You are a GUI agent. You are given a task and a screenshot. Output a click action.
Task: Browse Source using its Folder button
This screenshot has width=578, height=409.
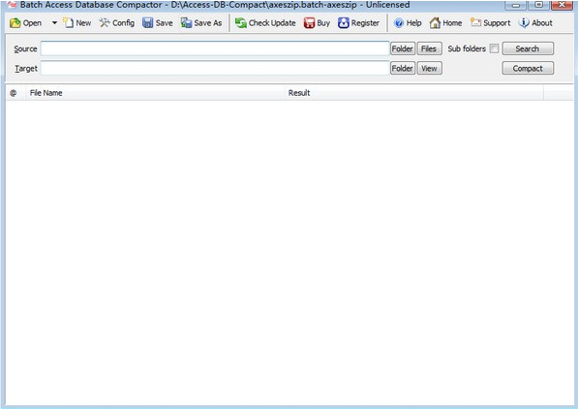pyautogui.click(x=403, y=48)
